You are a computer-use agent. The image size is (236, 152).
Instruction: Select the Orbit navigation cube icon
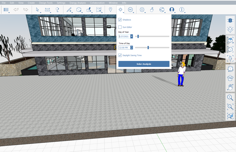pyautogui.click(x=230, y=69)
